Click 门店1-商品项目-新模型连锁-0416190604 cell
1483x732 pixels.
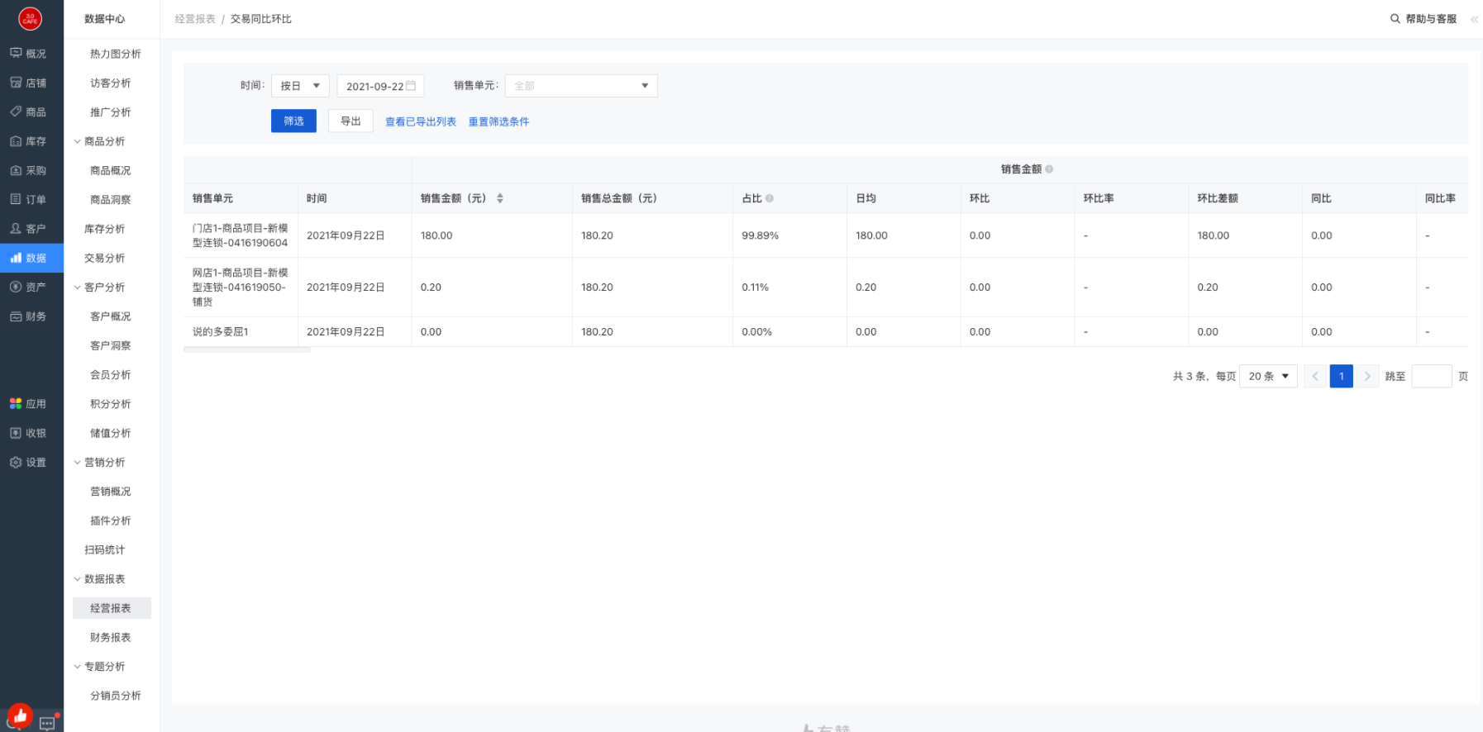coord(241,235)
